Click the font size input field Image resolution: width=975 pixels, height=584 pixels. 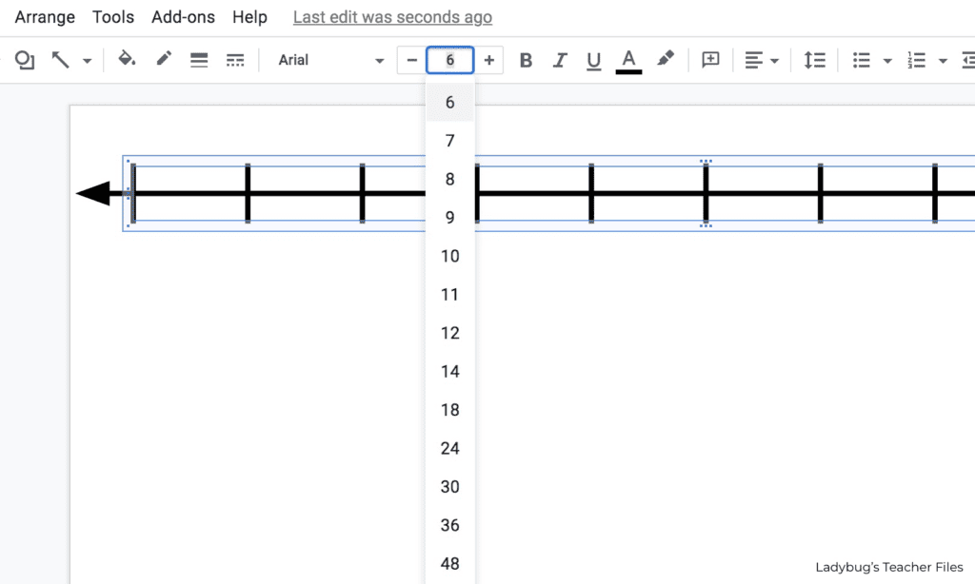450,60
